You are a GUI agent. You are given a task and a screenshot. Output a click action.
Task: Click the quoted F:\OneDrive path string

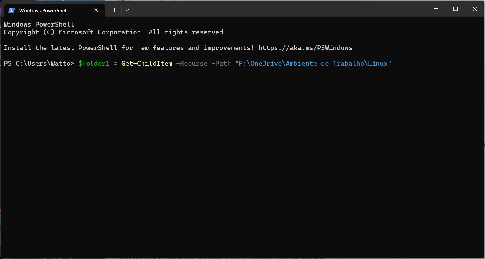point(313,64)
